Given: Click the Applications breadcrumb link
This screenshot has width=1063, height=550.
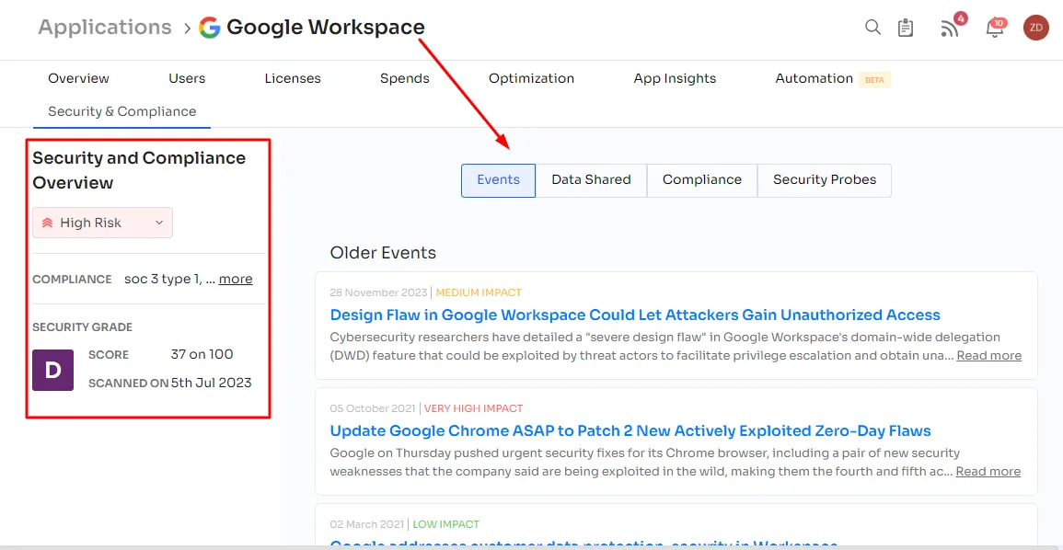Looking at the screenshot, I should (105, 27).
